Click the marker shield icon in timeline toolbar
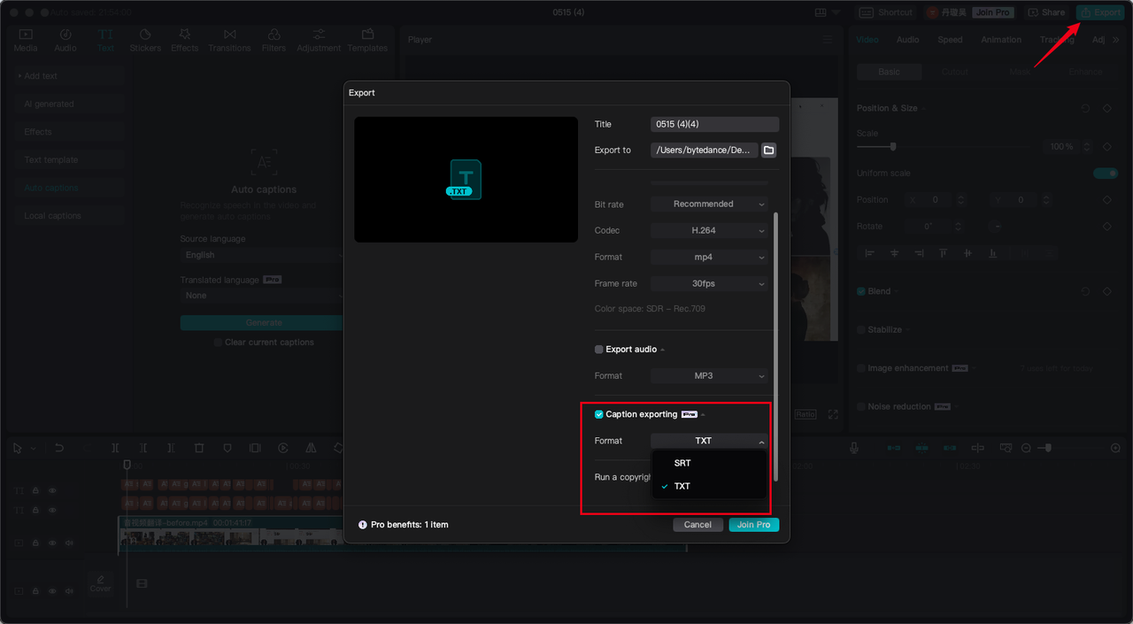 (x=227, y=448)
